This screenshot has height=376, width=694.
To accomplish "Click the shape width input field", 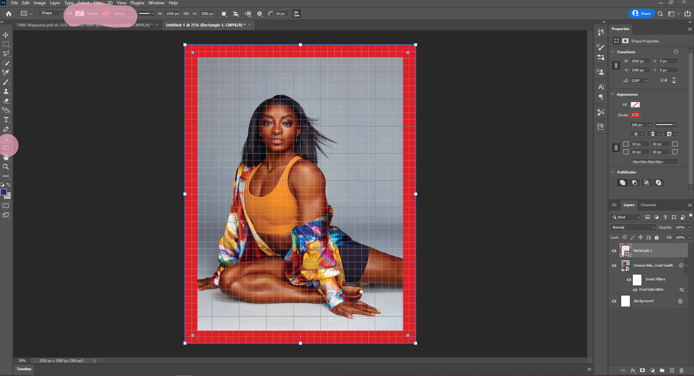I will pos(172,14).
